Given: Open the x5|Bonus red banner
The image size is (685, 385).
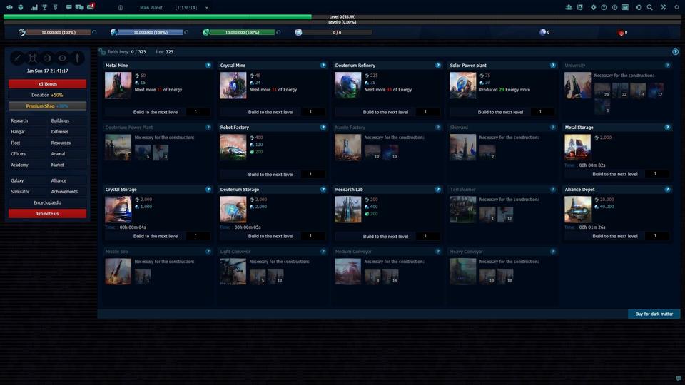Looking at the screenshot, I should point(47,83).
